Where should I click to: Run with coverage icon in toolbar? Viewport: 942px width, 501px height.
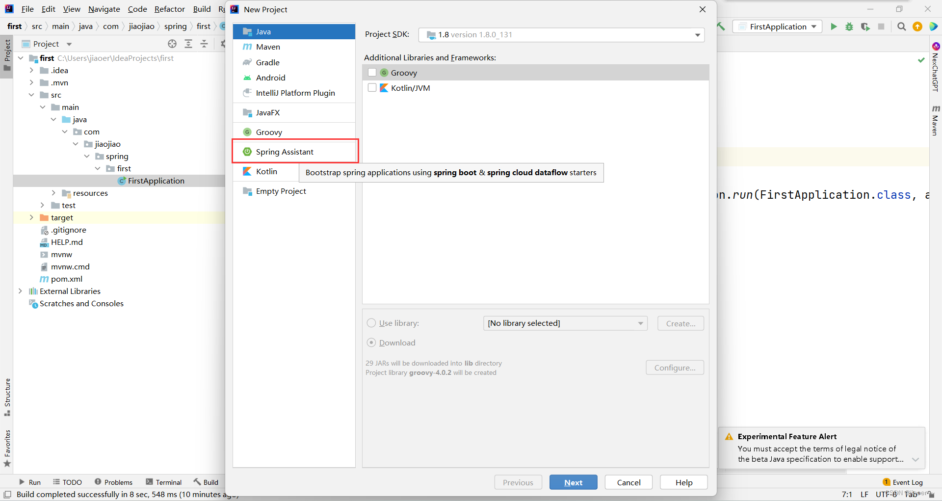[x=865, y=26]
